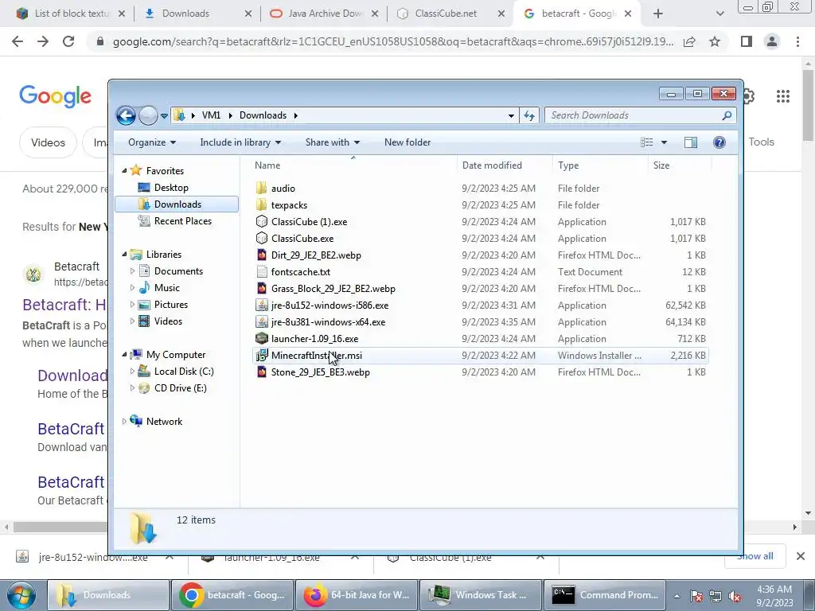
Task: Open the Google apps grid
Action: (783, 96)
